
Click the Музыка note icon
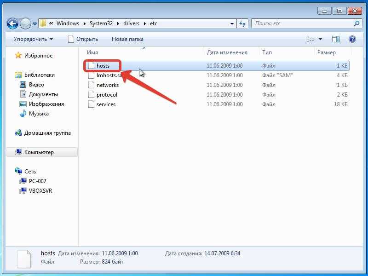(23, 114)
